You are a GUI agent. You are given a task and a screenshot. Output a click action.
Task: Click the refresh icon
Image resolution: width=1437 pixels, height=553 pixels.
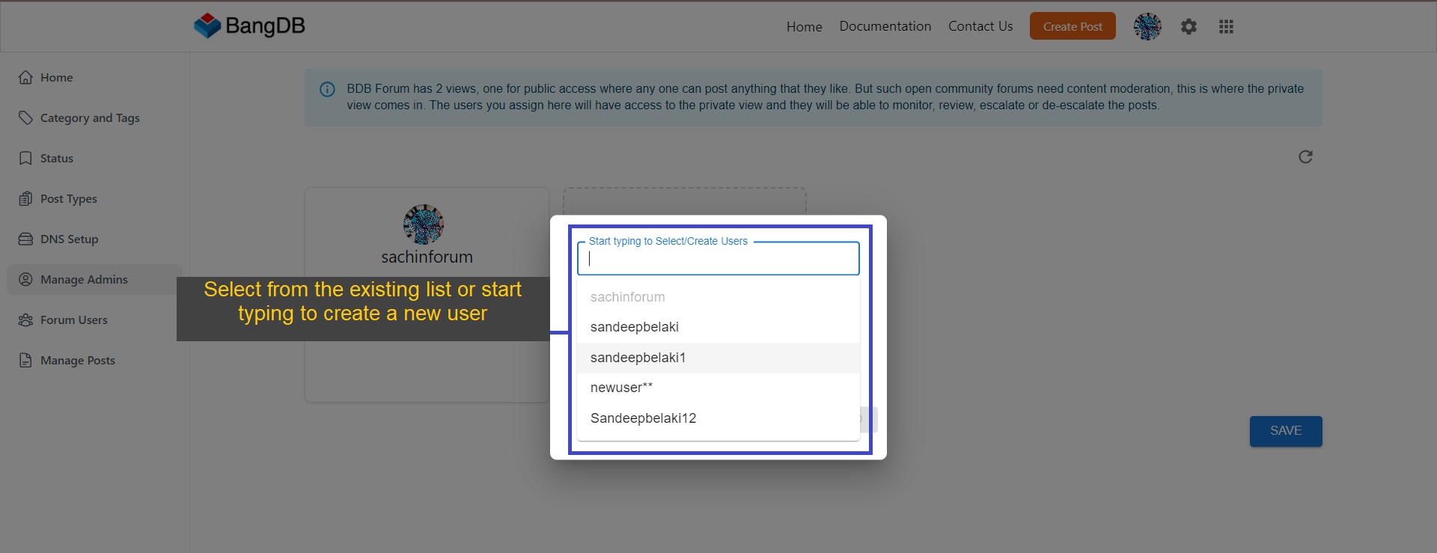tap(1305, 156)
